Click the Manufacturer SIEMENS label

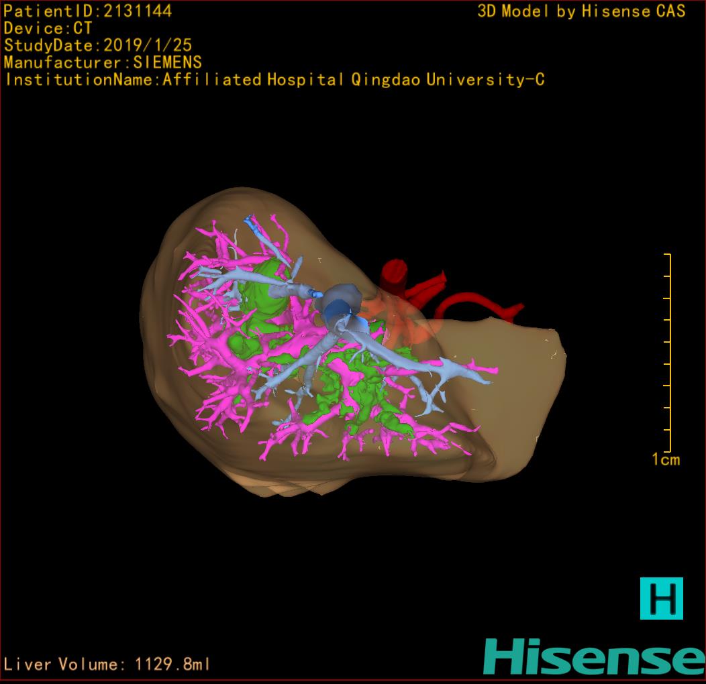point(103,62)
